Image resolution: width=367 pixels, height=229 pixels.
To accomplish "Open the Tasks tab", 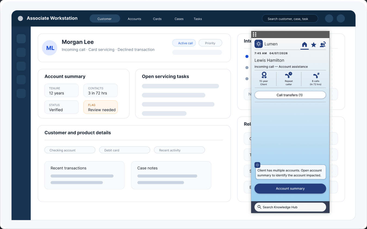I will (x=198, y=19).
